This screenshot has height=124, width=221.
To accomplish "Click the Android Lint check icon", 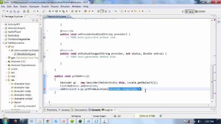I will tap(34, 11).
